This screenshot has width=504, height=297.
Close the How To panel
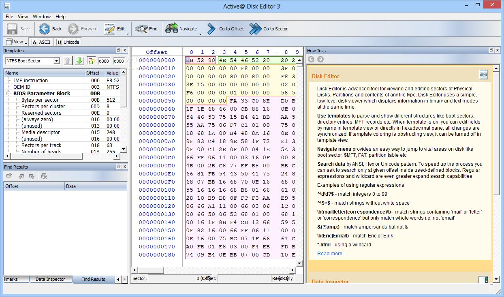coord(498,51)
